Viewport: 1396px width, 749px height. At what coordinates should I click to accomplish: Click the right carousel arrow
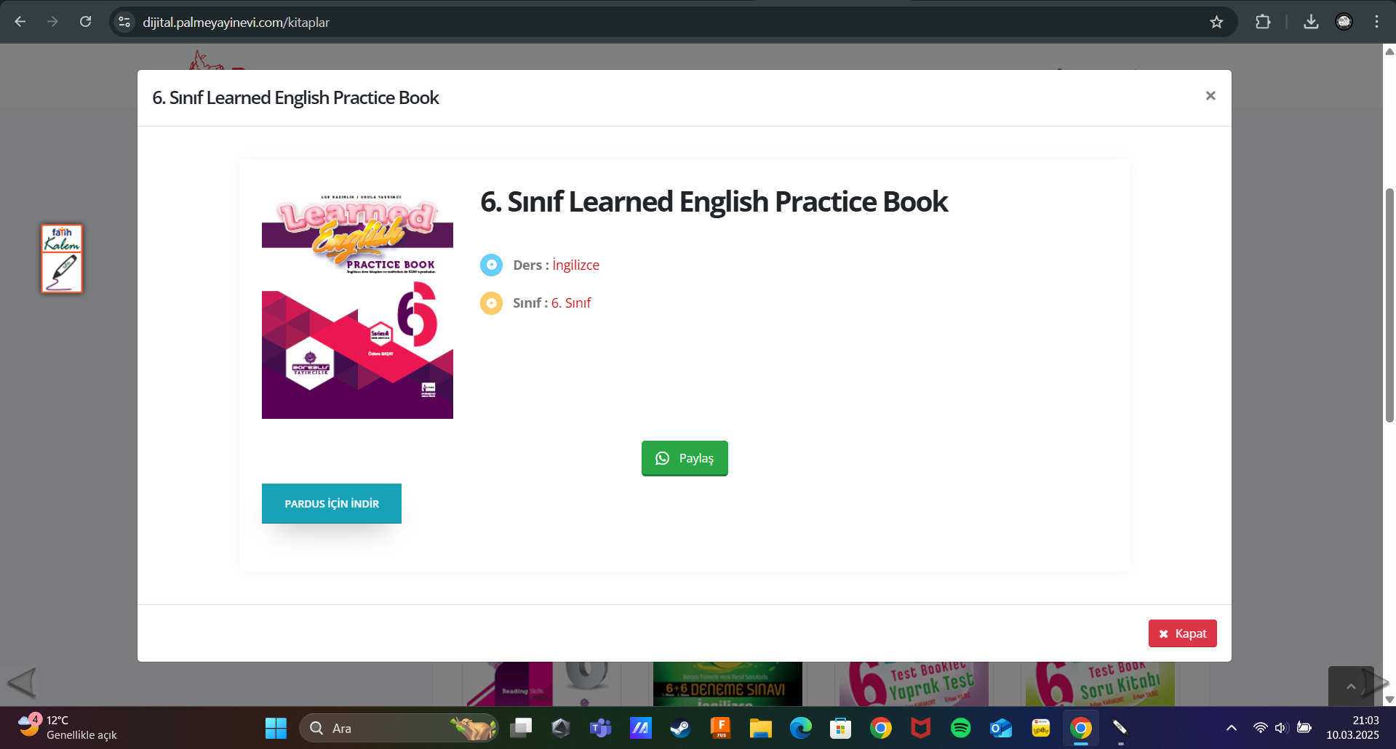tap(1377, 683)
